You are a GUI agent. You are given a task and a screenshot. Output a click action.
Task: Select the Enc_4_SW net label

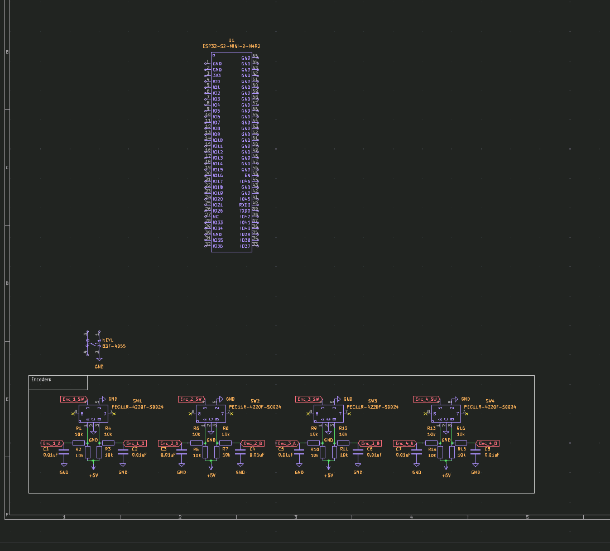[x=427, y=399]
